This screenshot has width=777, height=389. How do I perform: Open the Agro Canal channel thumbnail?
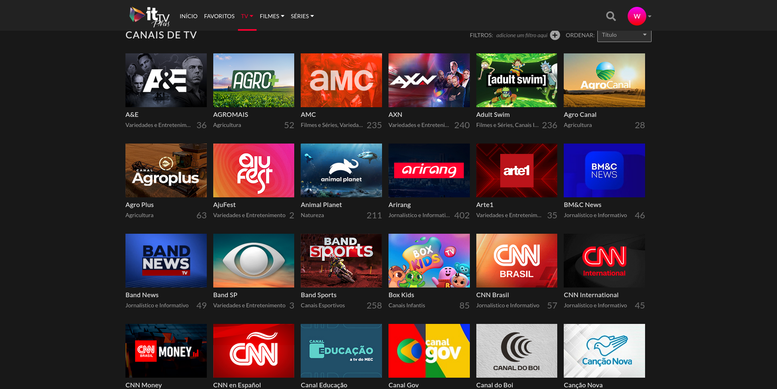click(604, 80)
